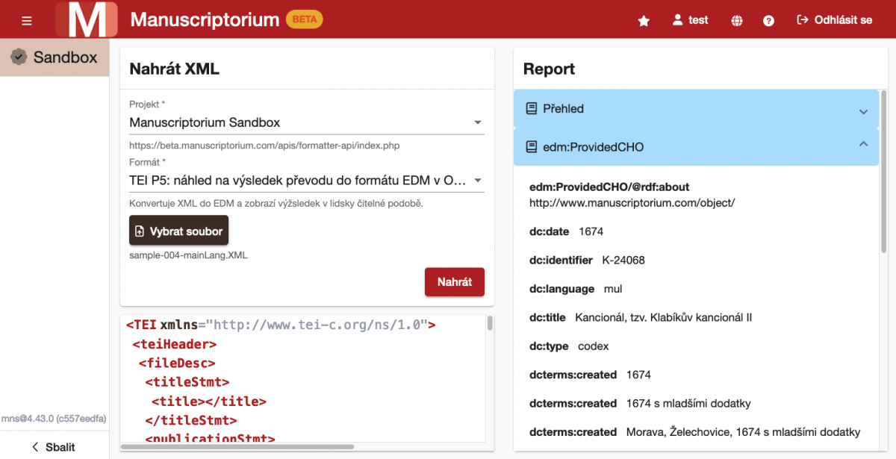Click the Nahrát XML heading
This screenshot has width=896, height=459.
[x=174, y=69]
